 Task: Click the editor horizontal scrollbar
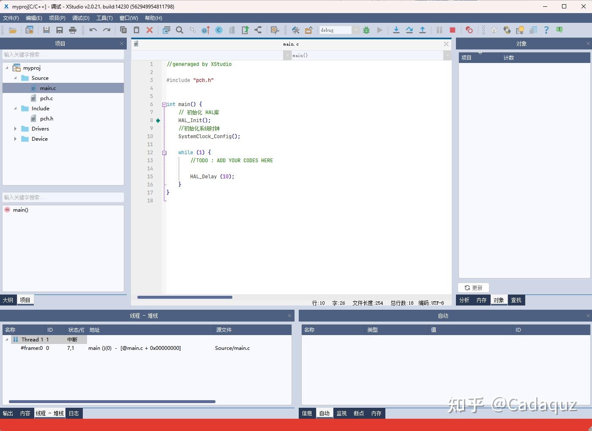point(185,297)
